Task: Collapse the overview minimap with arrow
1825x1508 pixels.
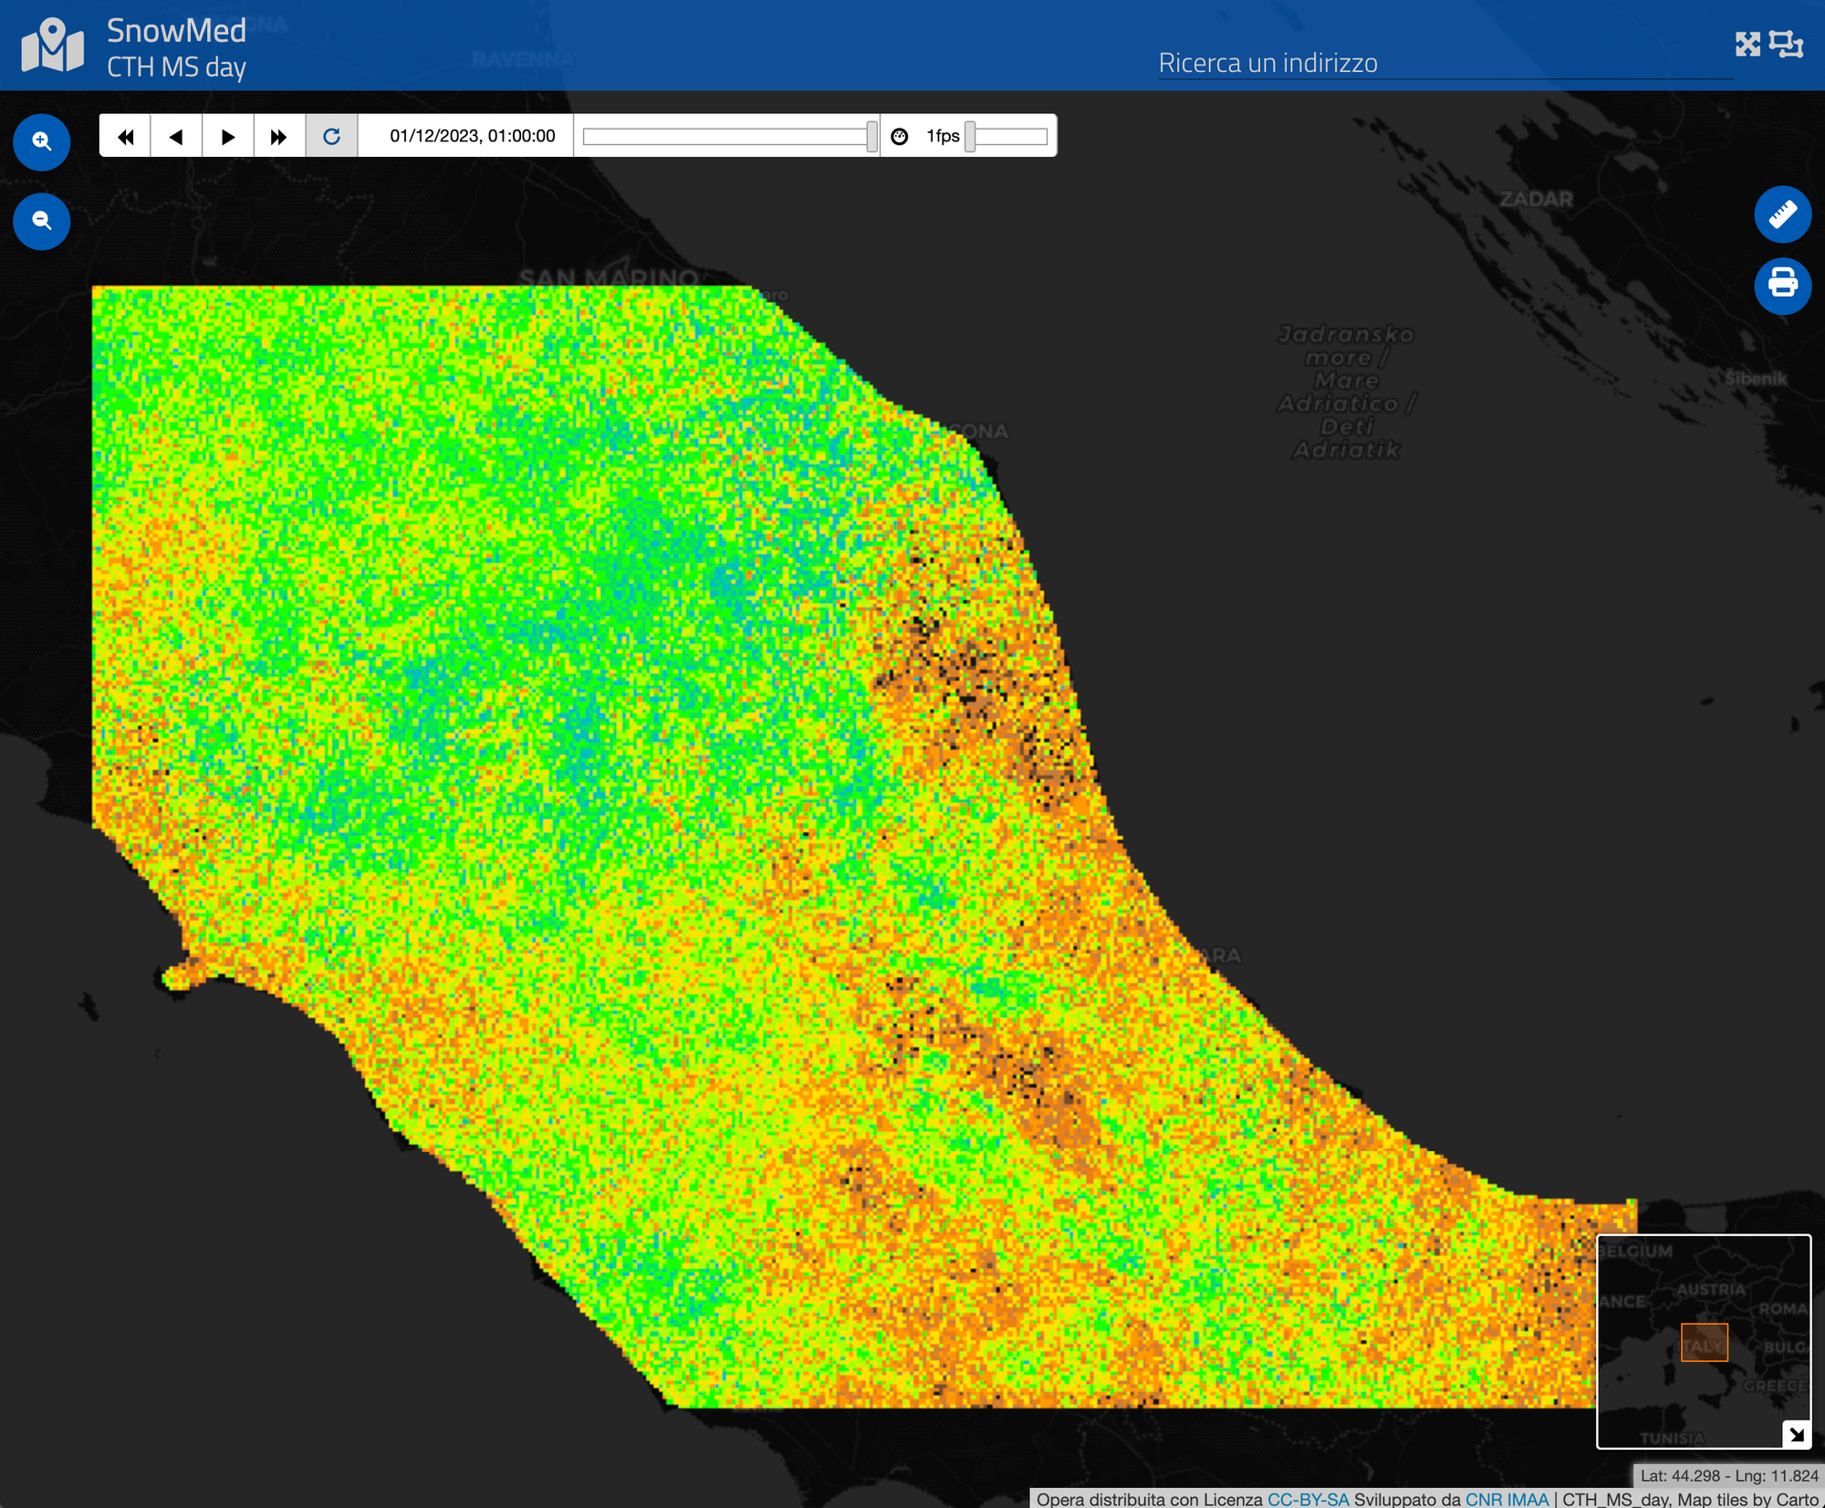Action: pos(1796,1434)
